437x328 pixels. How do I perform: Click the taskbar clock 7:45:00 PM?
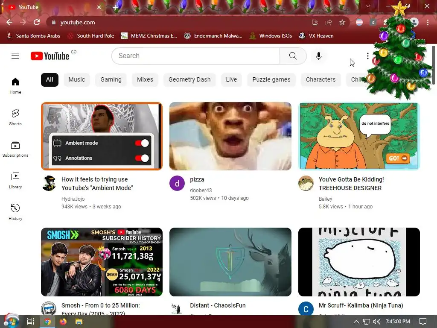[x=398, y=322]
